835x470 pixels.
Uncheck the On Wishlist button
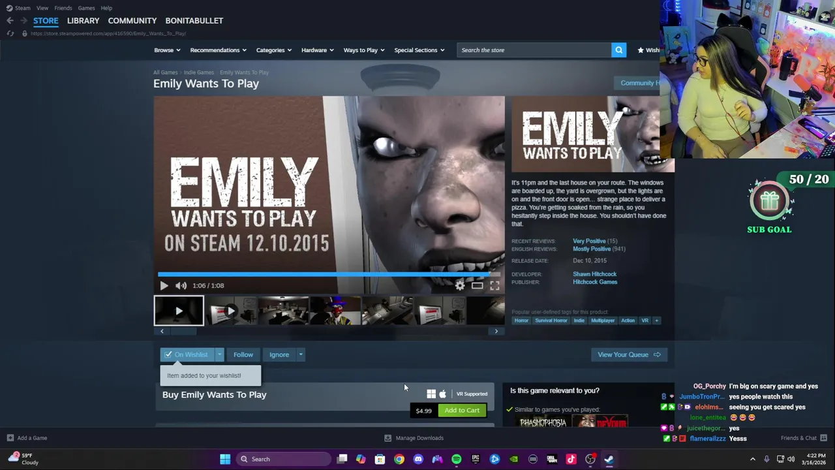coord(187,354)
